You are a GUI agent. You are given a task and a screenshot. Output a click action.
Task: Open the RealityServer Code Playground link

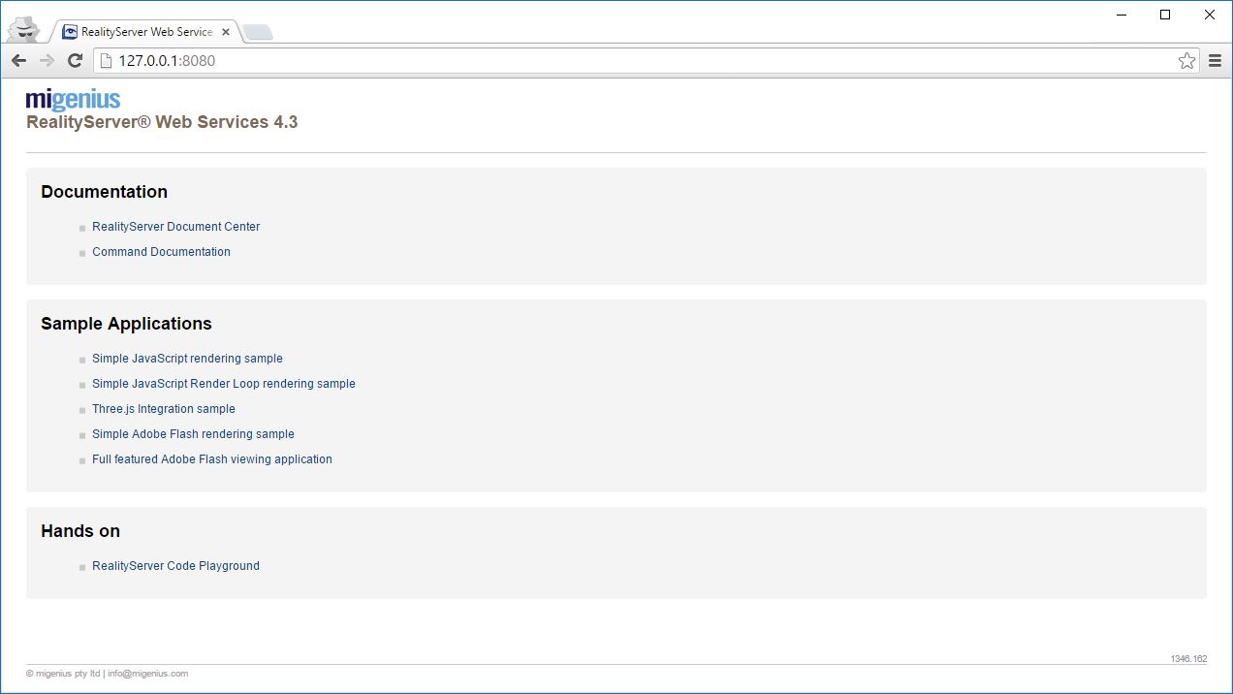(x=175, y=566)
